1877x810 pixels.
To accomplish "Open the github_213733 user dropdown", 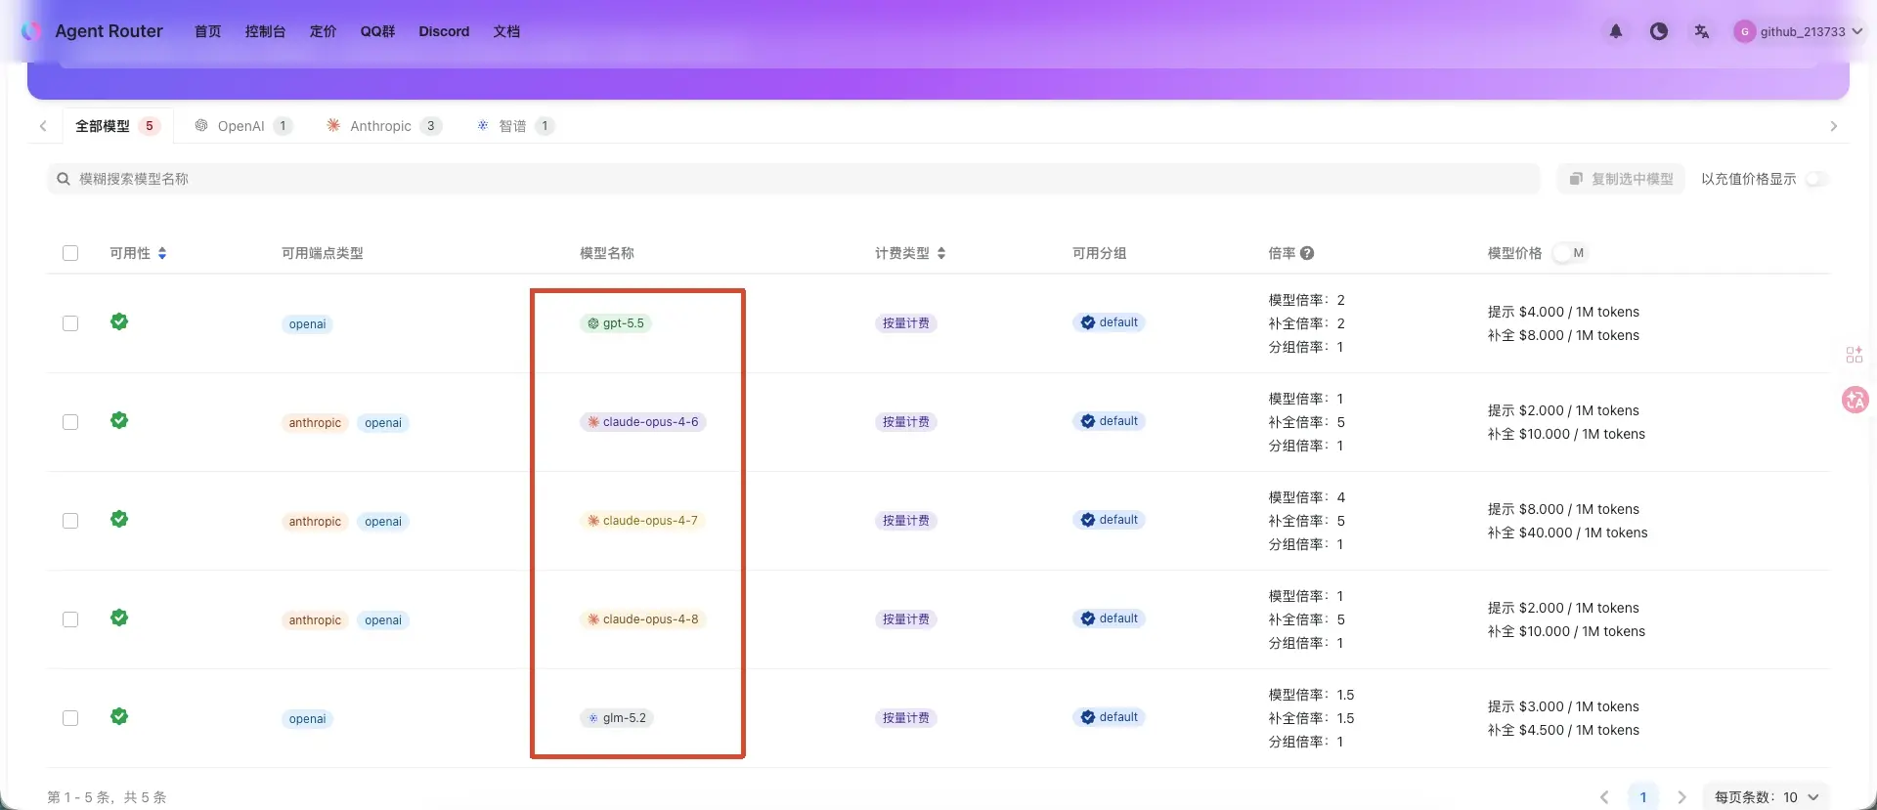I will [1799, 31].
